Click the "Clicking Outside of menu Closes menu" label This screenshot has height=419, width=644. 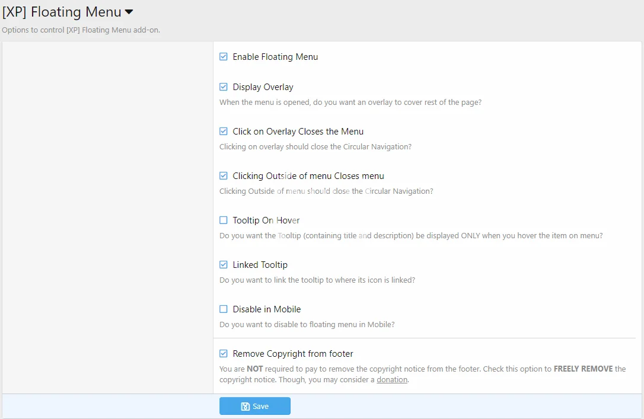click(308, 176)
